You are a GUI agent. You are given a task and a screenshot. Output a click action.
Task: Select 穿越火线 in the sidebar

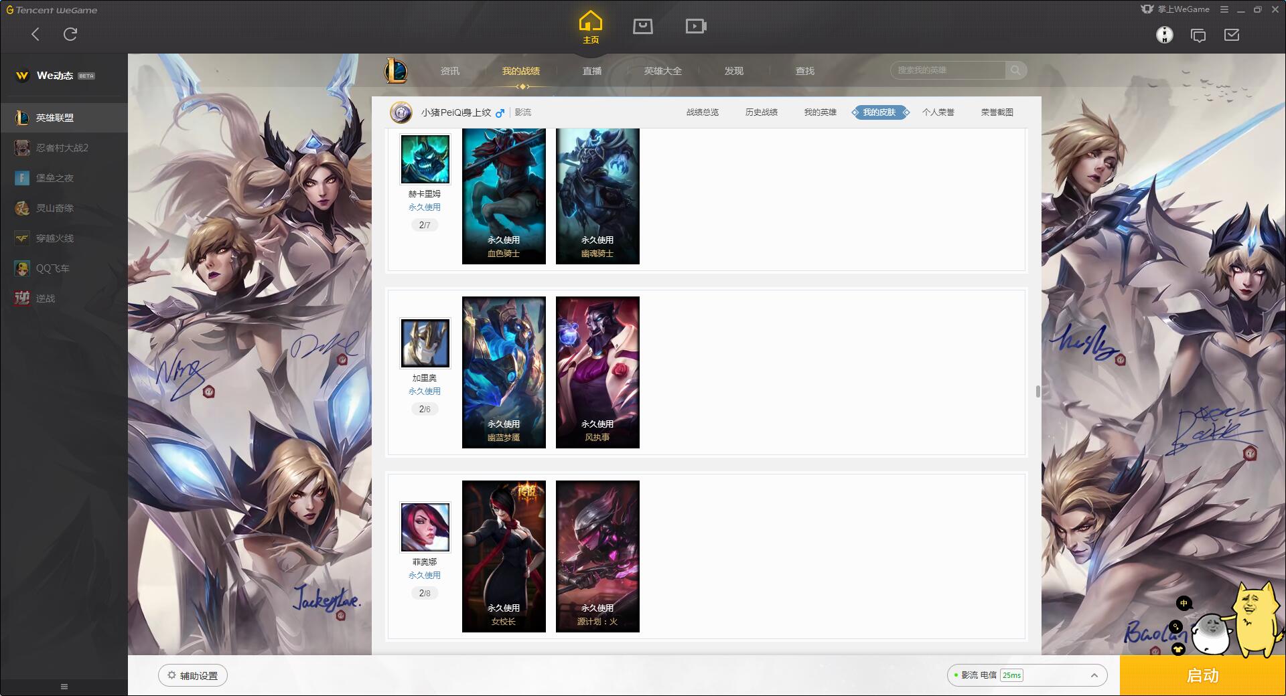click(x=64, y=238)
